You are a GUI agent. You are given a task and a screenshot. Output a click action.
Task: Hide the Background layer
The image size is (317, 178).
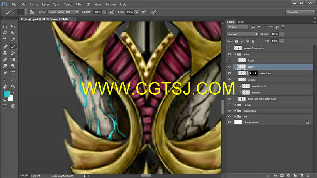(229, 122)
